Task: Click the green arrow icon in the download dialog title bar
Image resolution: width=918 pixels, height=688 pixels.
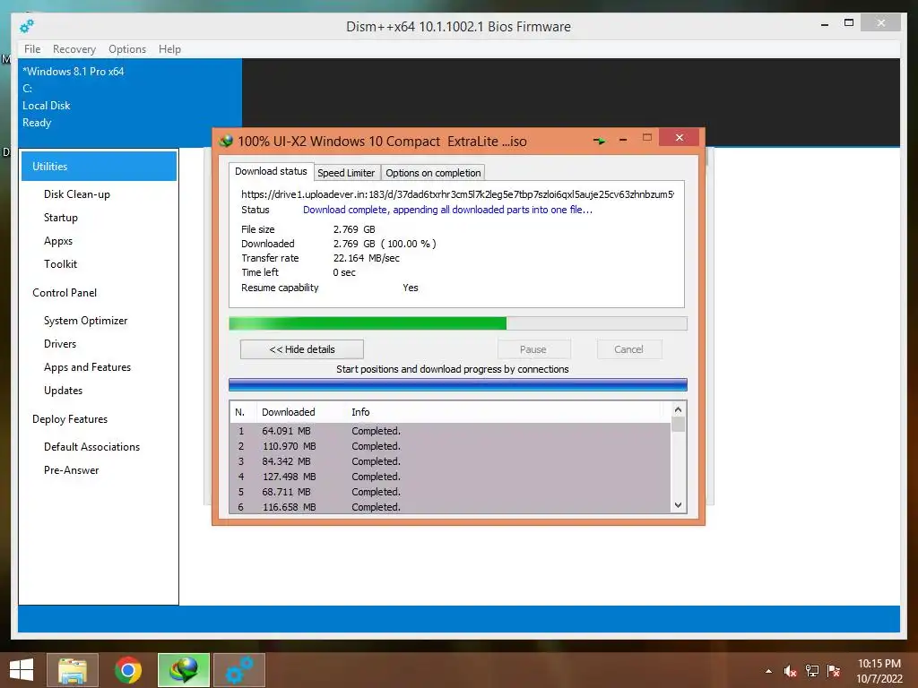Action: 599,141
